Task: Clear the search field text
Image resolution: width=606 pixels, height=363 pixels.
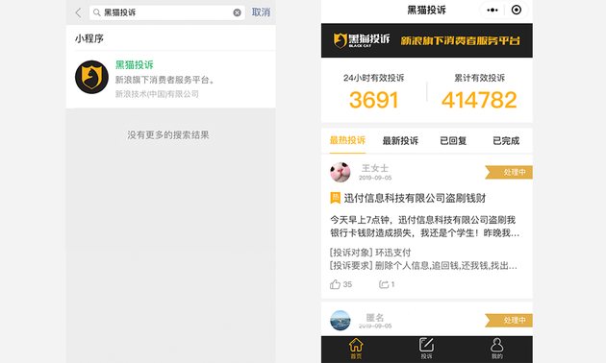Action: 237,12
